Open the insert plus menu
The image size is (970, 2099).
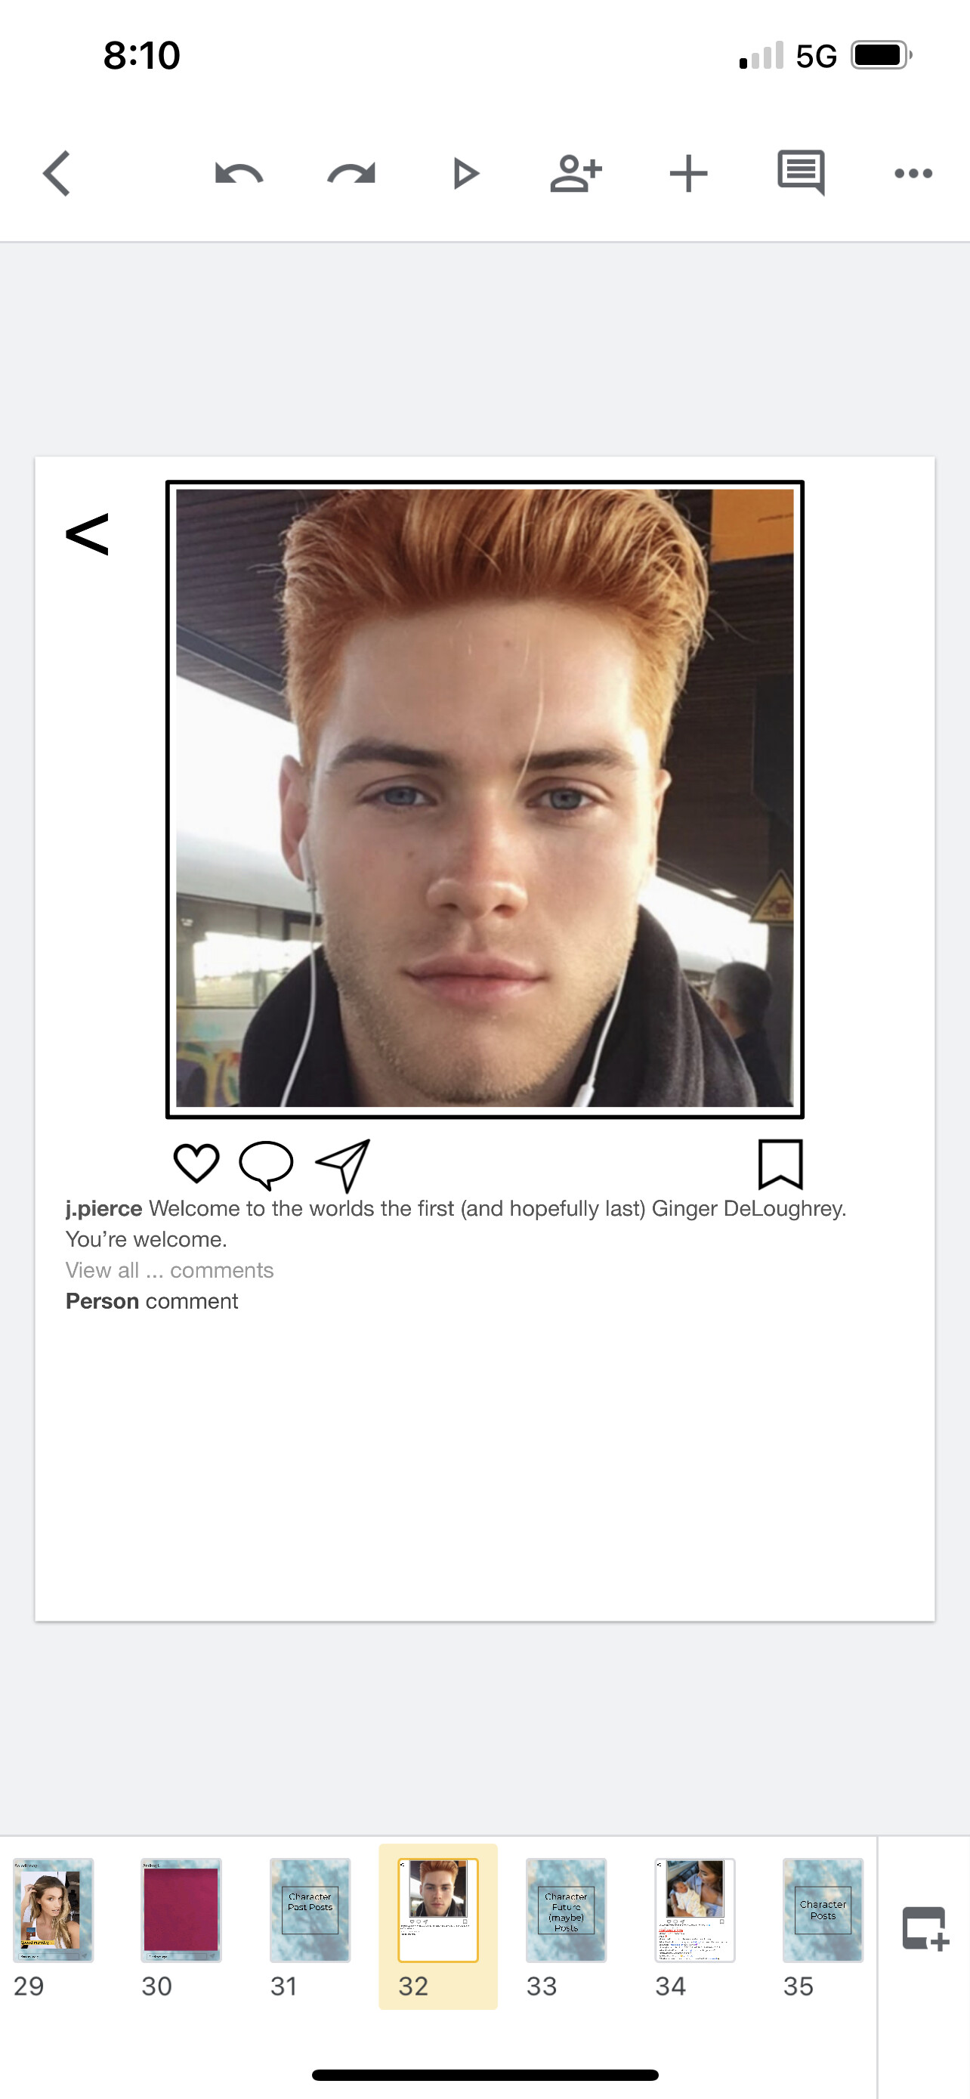[688, 174]
